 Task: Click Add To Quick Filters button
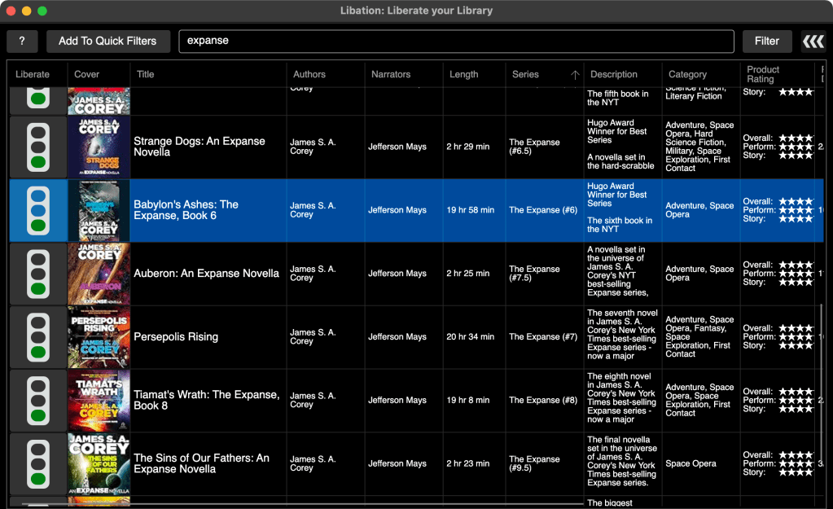[x=107, y=41]
